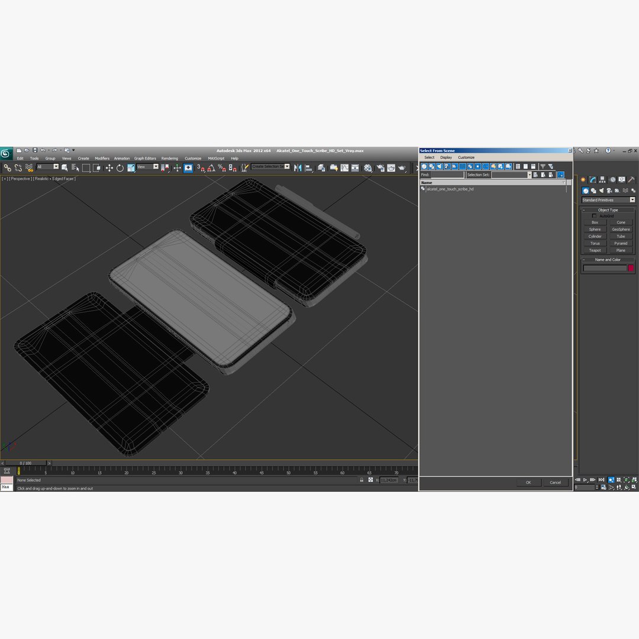
Task: Open the Modifiers menu
Action: [x=102, y=159]
